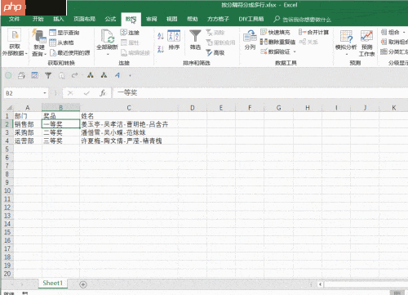Click Remove Duplicates (删除重复值)
The image size is (408, 295).
pos(277,42)
